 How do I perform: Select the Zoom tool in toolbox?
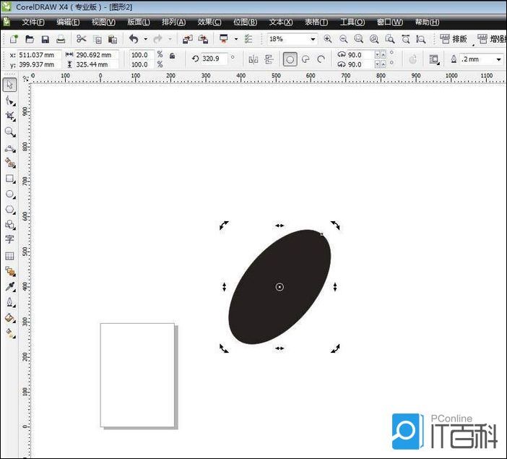pos(10,132)
